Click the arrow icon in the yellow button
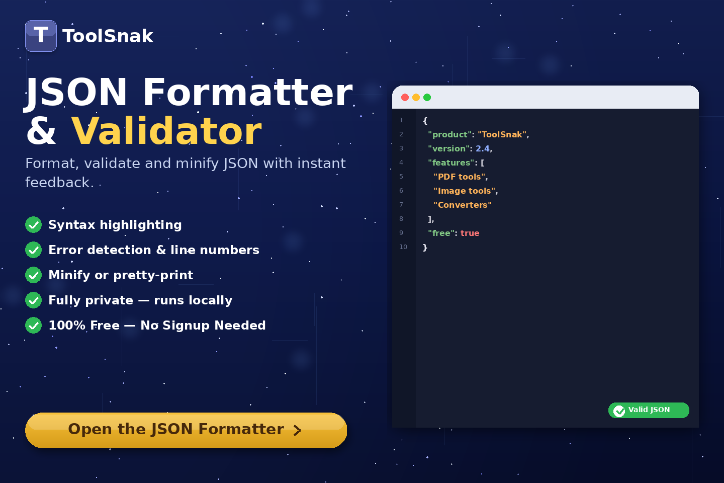The image size is (724, 483). tap(298, 430)
